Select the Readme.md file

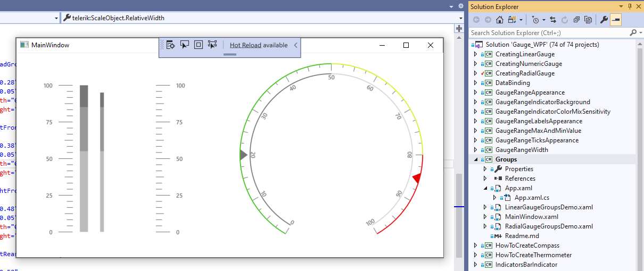click(522, 236)
